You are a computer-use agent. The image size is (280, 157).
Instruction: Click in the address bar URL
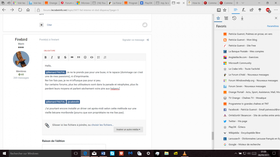pyautogui.click(x=81, y=10)
